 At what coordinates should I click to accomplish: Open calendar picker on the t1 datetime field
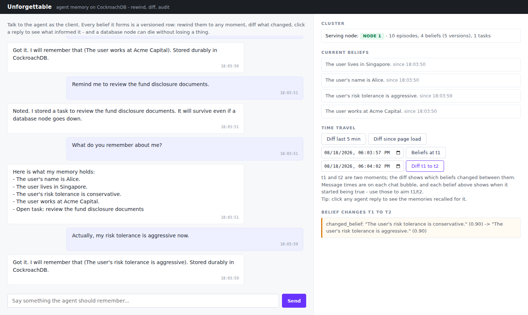(398, 153)
